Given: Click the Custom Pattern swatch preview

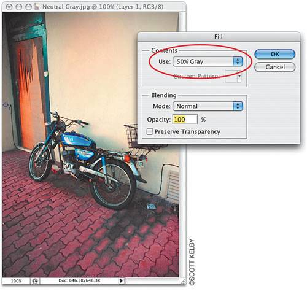Looking at the screenshot, I should coord(231,77).
